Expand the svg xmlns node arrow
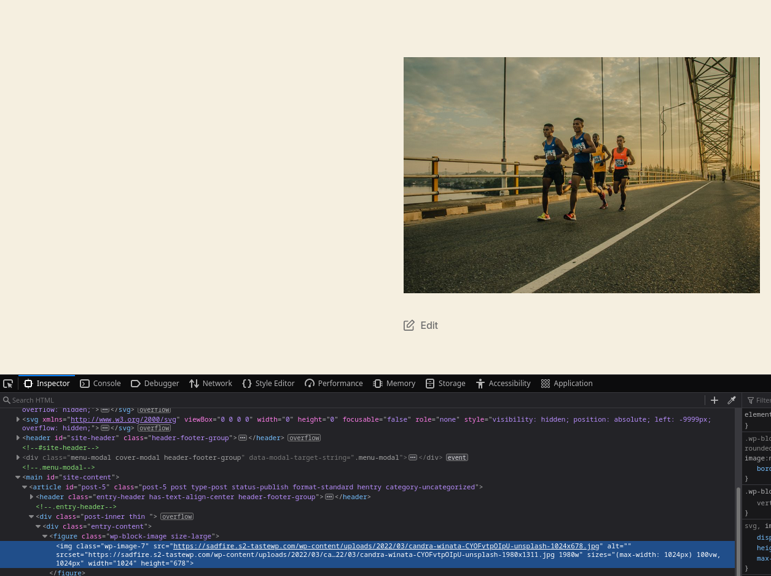Image resolution: width=771 pixels, height=576 pixels. coord(18,419)
